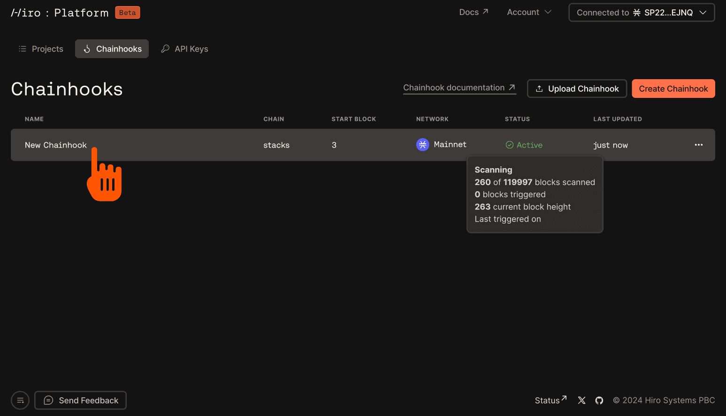Click the green Active checkmark icon
The width and height of the screenshot is (726, 416).
coord(510,145)
